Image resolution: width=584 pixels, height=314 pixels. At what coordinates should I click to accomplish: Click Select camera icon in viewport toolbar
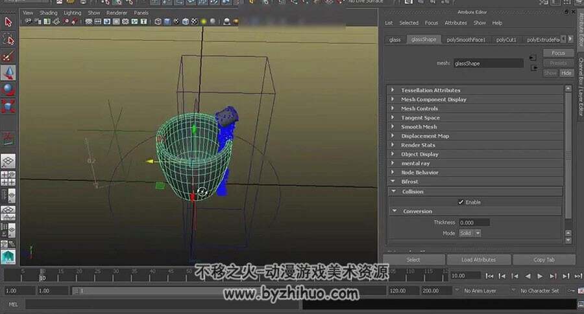click(x=29, y=21)
